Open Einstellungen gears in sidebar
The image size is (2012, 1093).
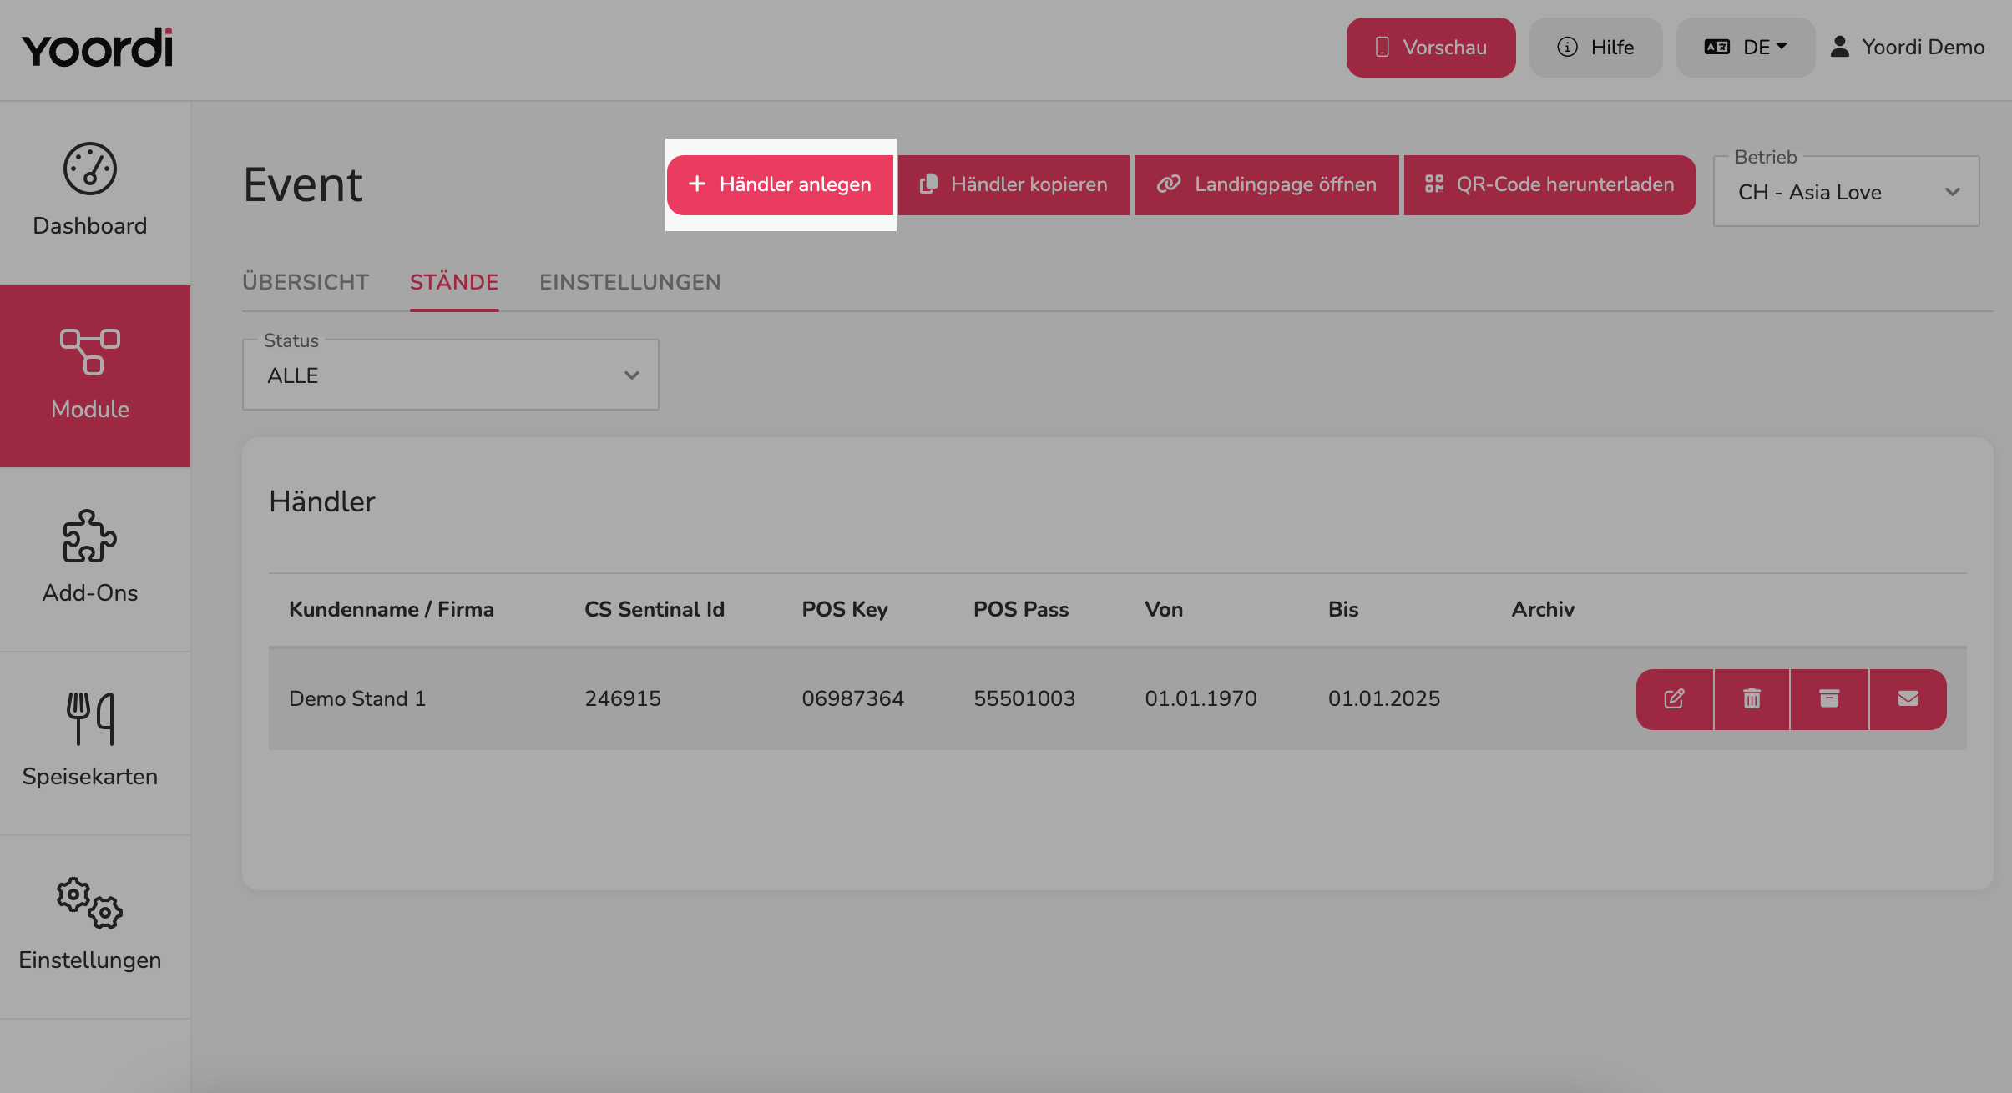(x=90, y=903)
